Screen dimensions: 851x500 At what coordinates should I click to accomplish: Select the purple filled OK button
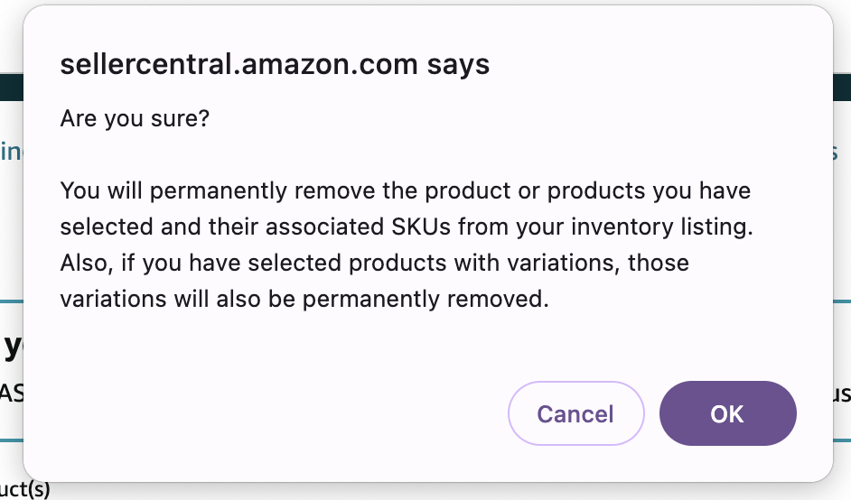(727, 413)
